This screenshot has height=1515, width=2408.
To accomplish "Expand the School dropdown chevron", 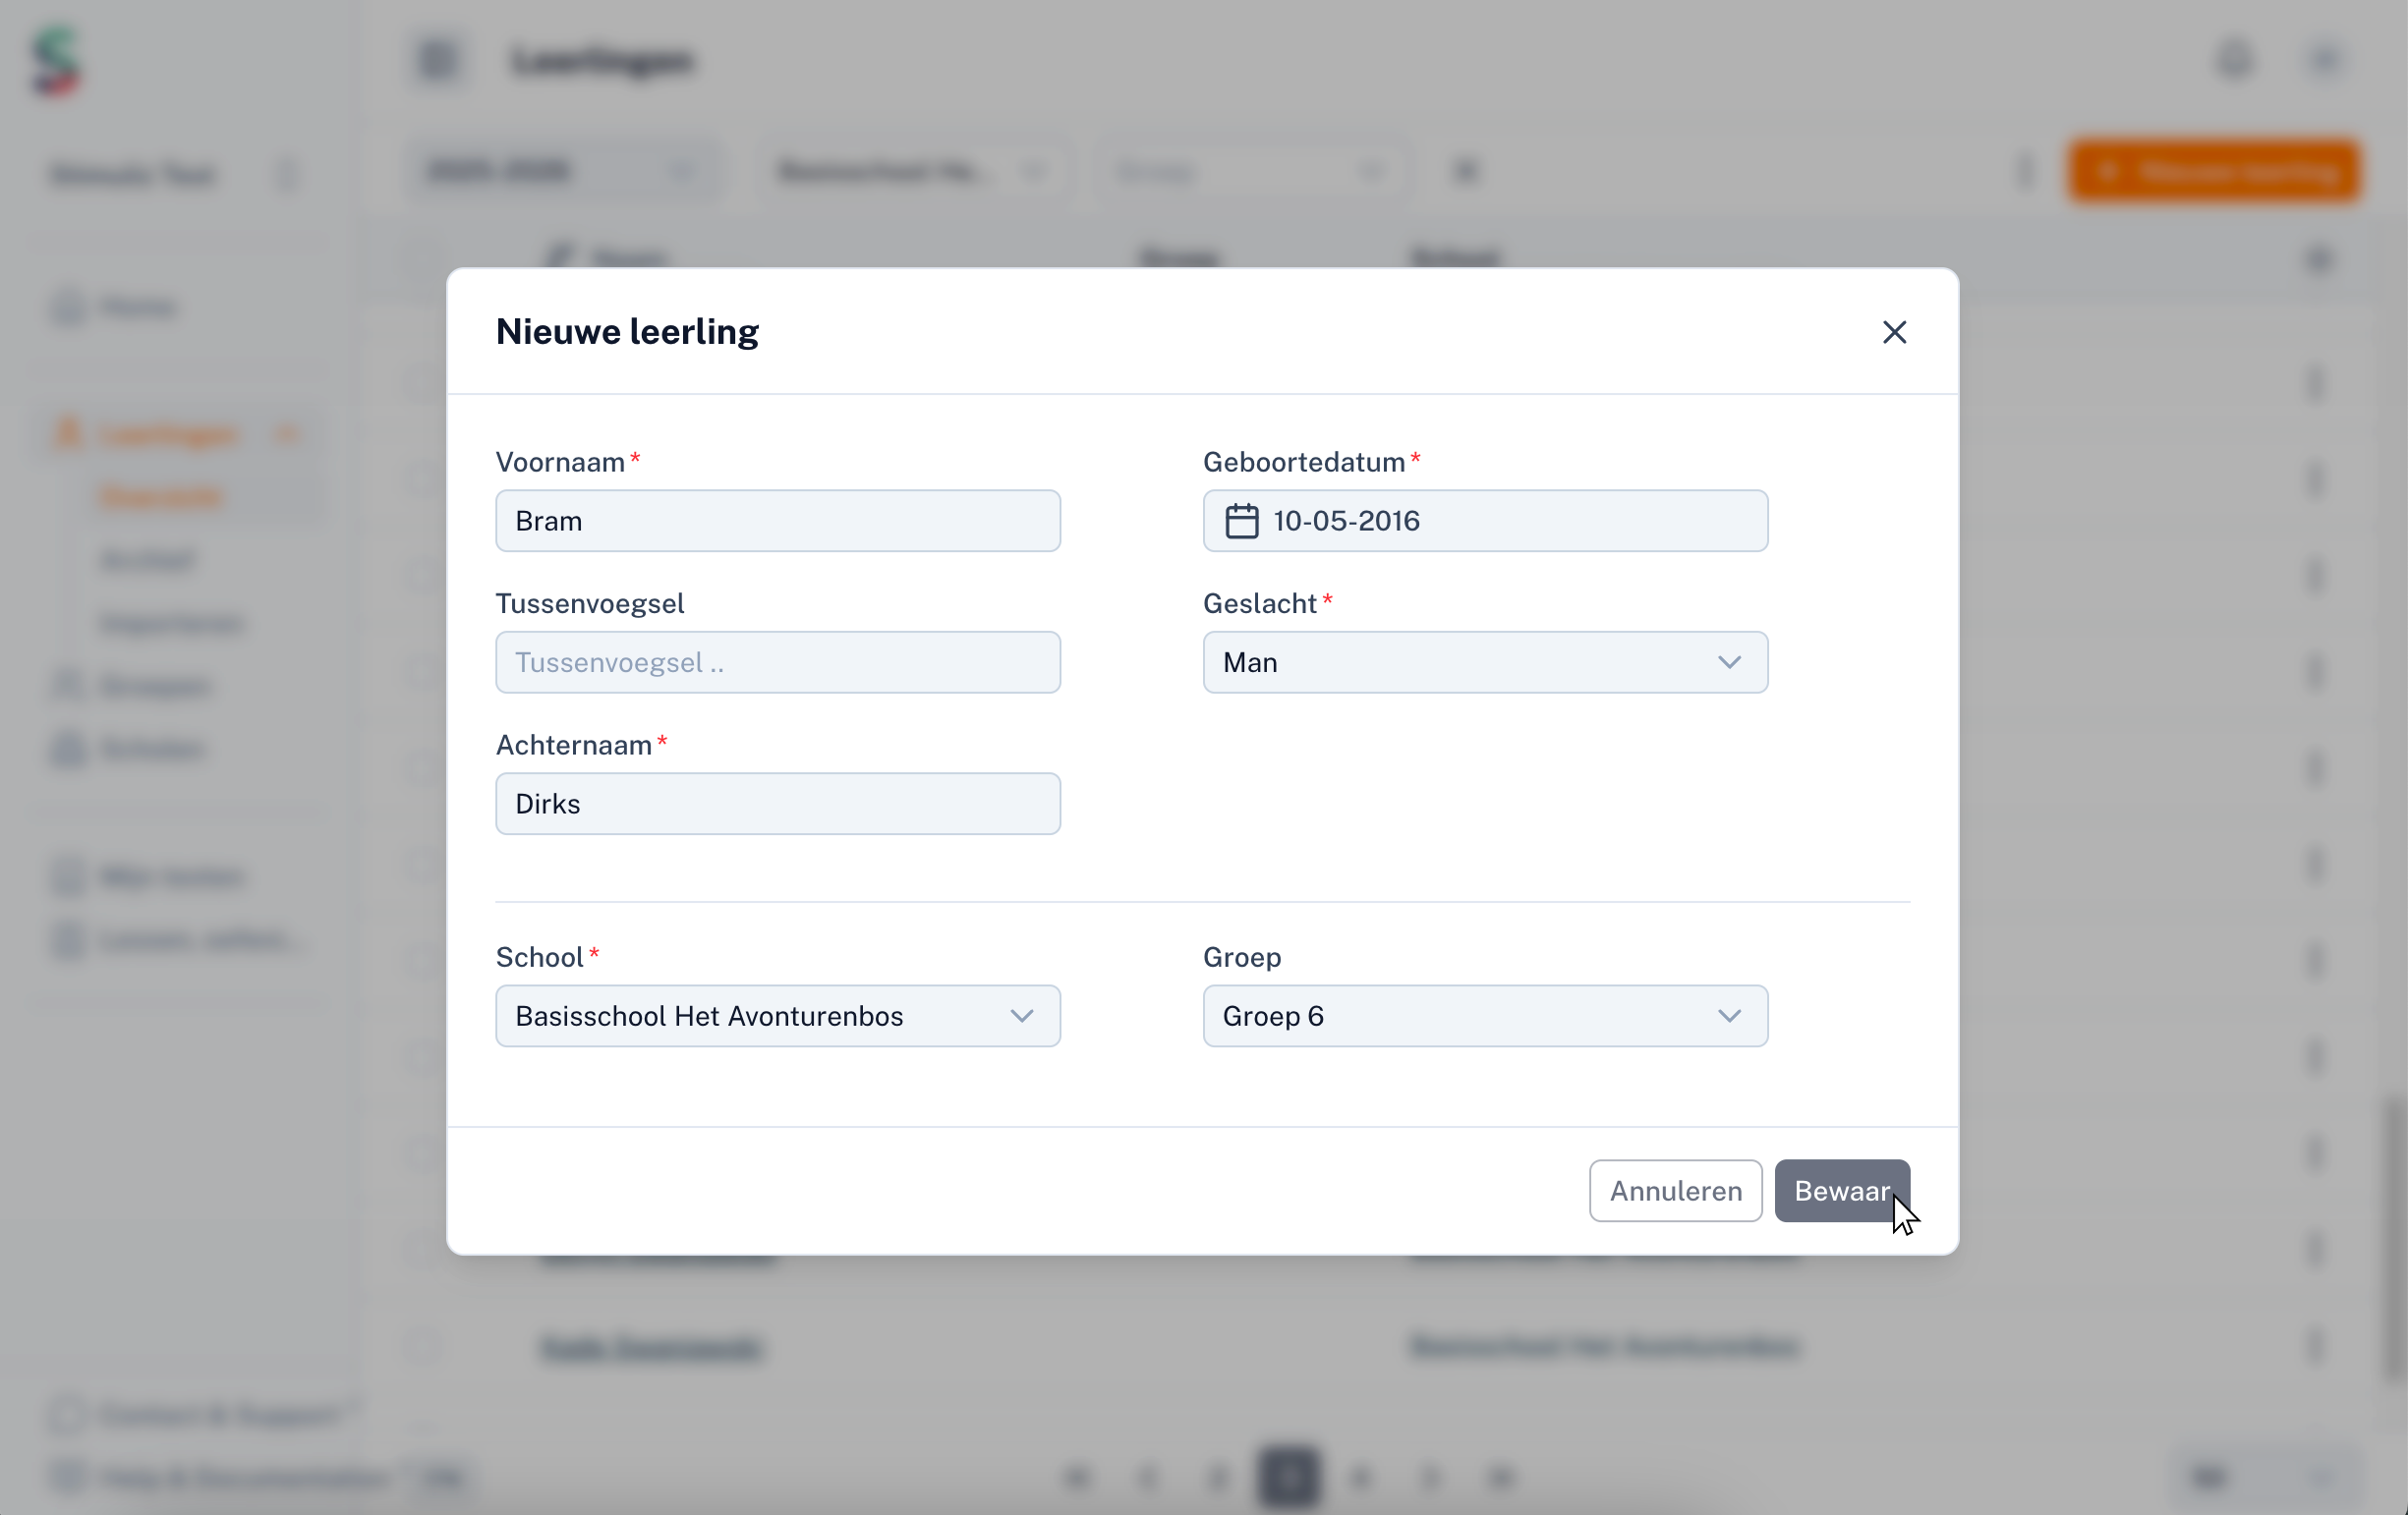I will (x=1021, y=1016).
